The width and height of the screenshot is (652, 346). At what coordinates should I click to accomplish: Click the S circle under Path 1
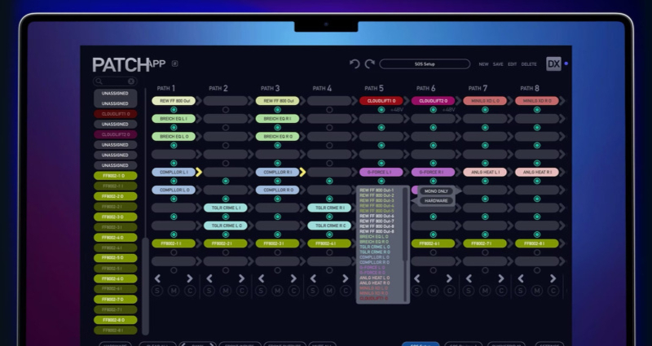[157, 291]
